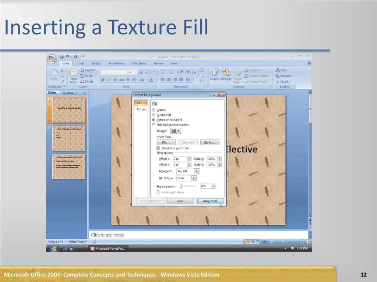Select slide 2 thumbnail in Slides pane
Viewport: 377px width, 282px height.
coord(69,138)
